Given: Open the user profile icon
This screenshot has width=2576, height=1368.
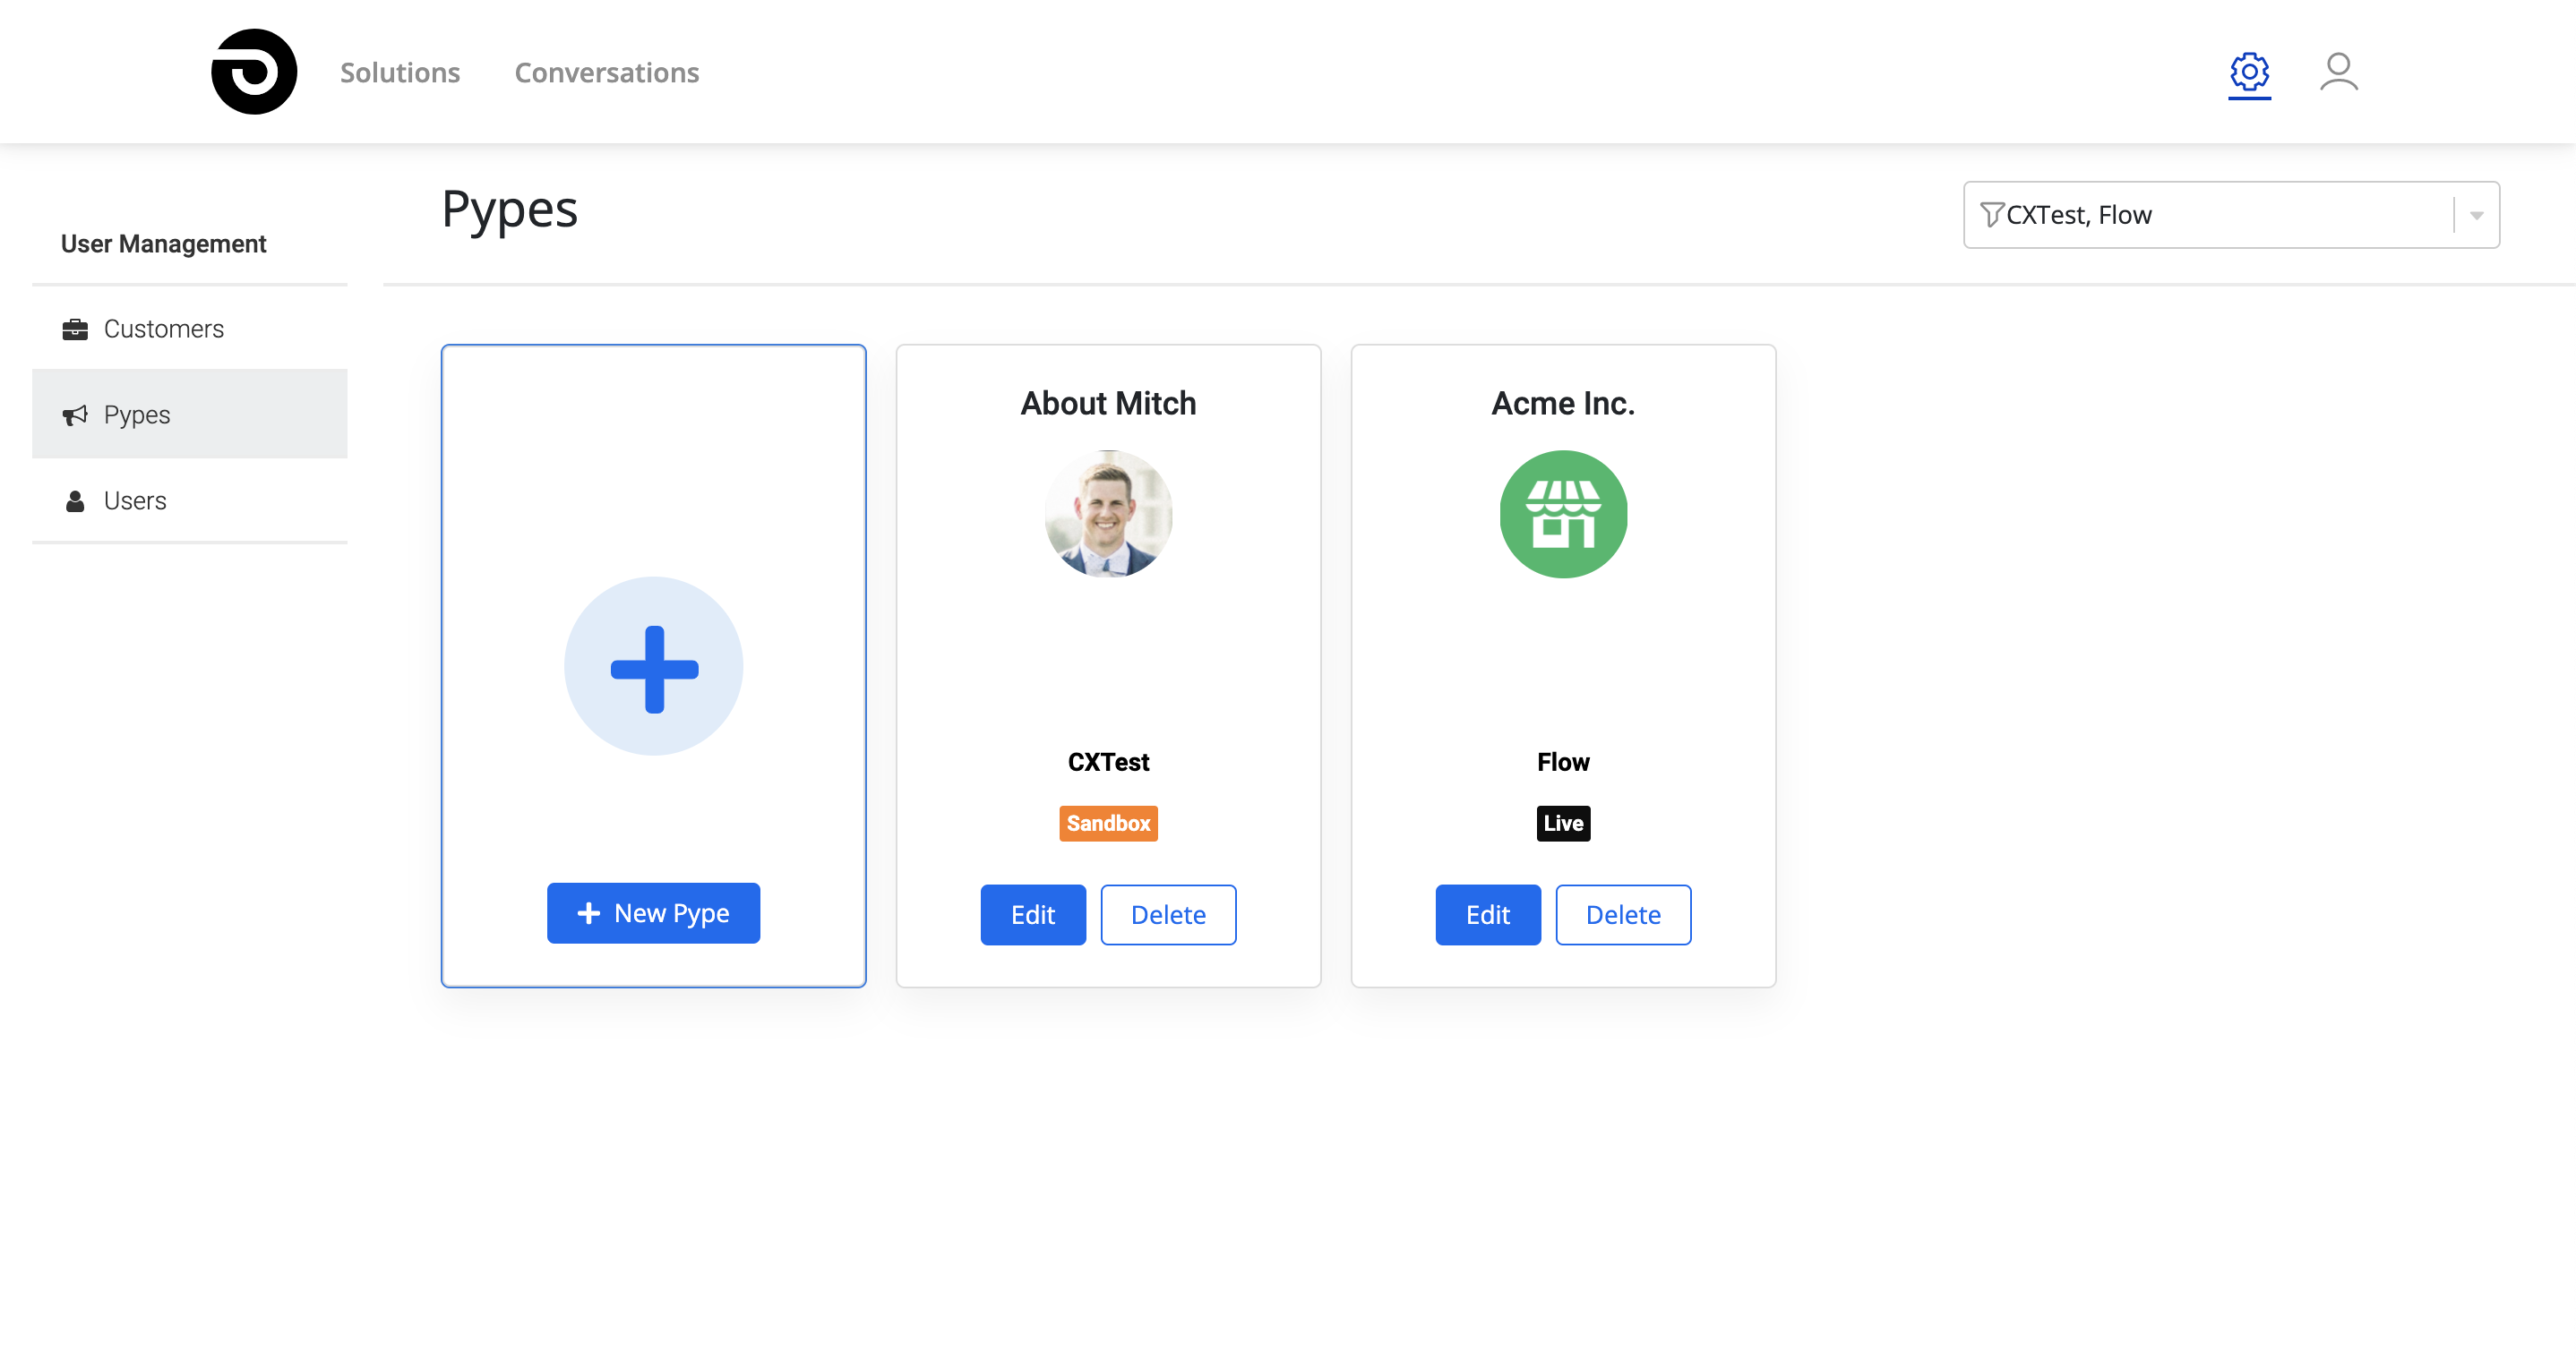Looking at the screenshot, I should 2338,72.
